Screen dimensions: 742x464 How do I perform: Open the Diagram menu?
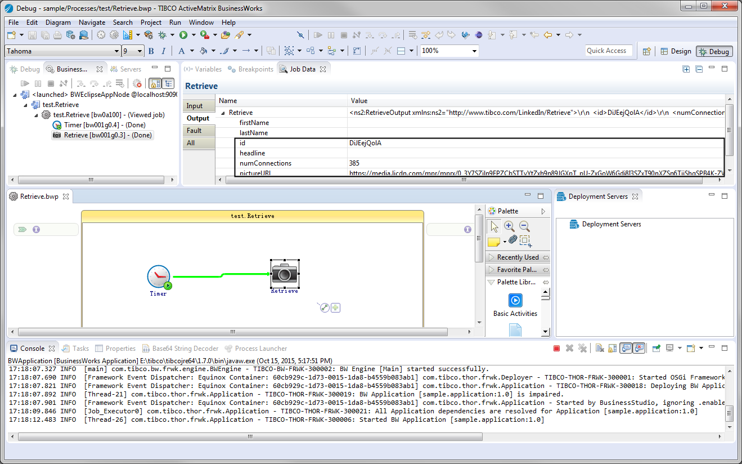point(59,23)
